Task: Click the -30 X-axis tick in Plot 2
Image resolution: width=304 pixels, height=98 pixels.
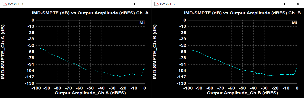Action: tap(264, 88)
